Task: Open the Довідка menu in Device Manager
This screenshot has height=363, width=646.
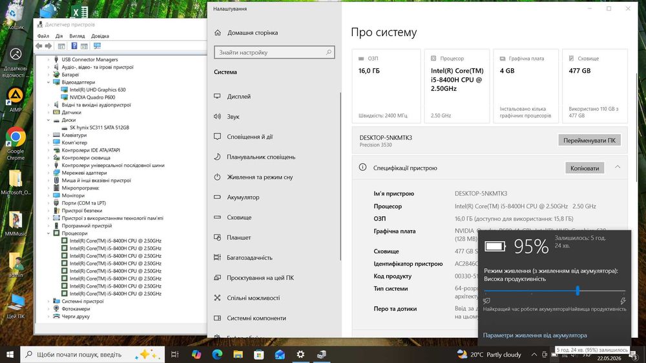Action: (100, 36)
